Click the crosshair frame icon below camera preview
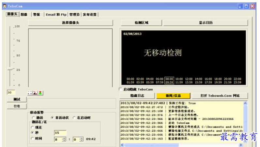This screenshot has width=260, height=147. coord(30,93)
